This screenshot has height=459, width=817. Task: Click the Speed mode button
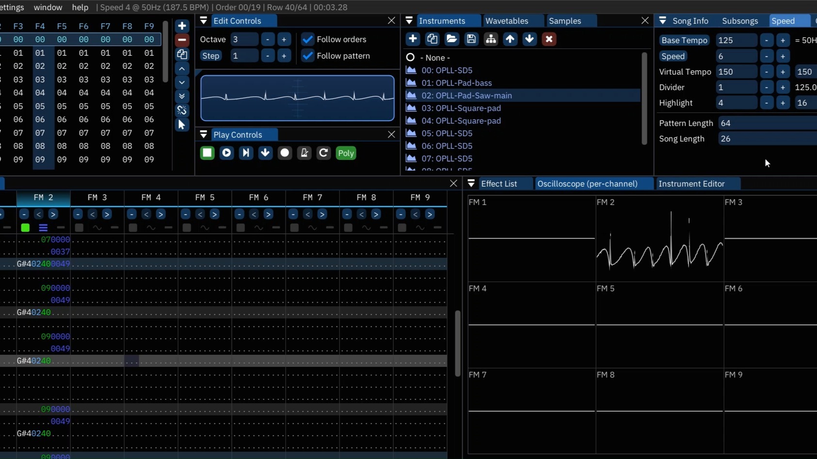(673, 56)
